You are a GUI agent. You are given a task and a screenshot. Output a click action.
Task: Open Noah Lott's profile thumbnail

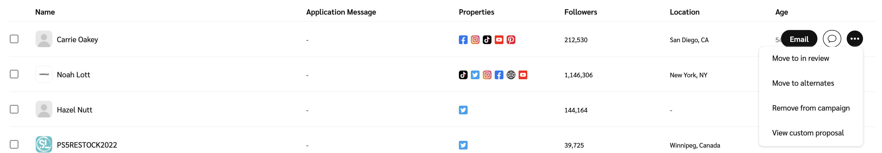coord(44,74)
